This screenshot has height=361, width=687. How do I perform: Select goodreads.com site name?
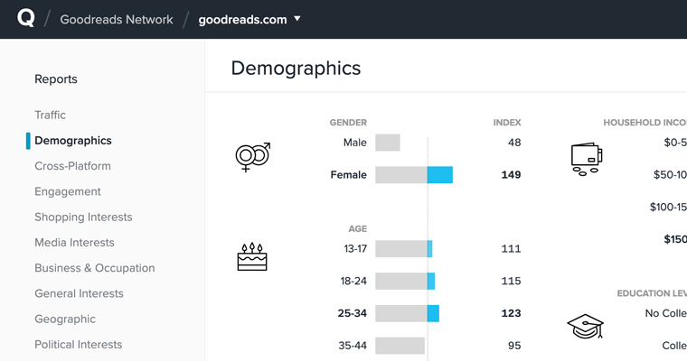point(242,20)
